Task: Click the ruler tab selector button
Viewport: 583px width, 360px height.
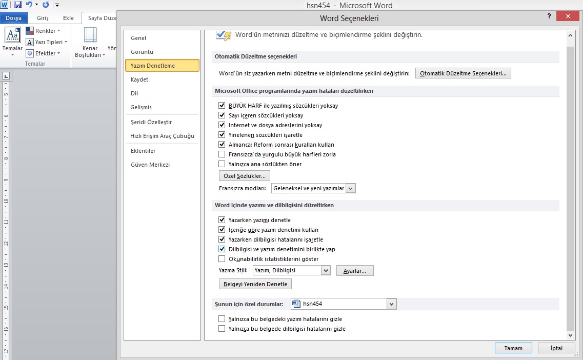Action: tap(6, 76)
